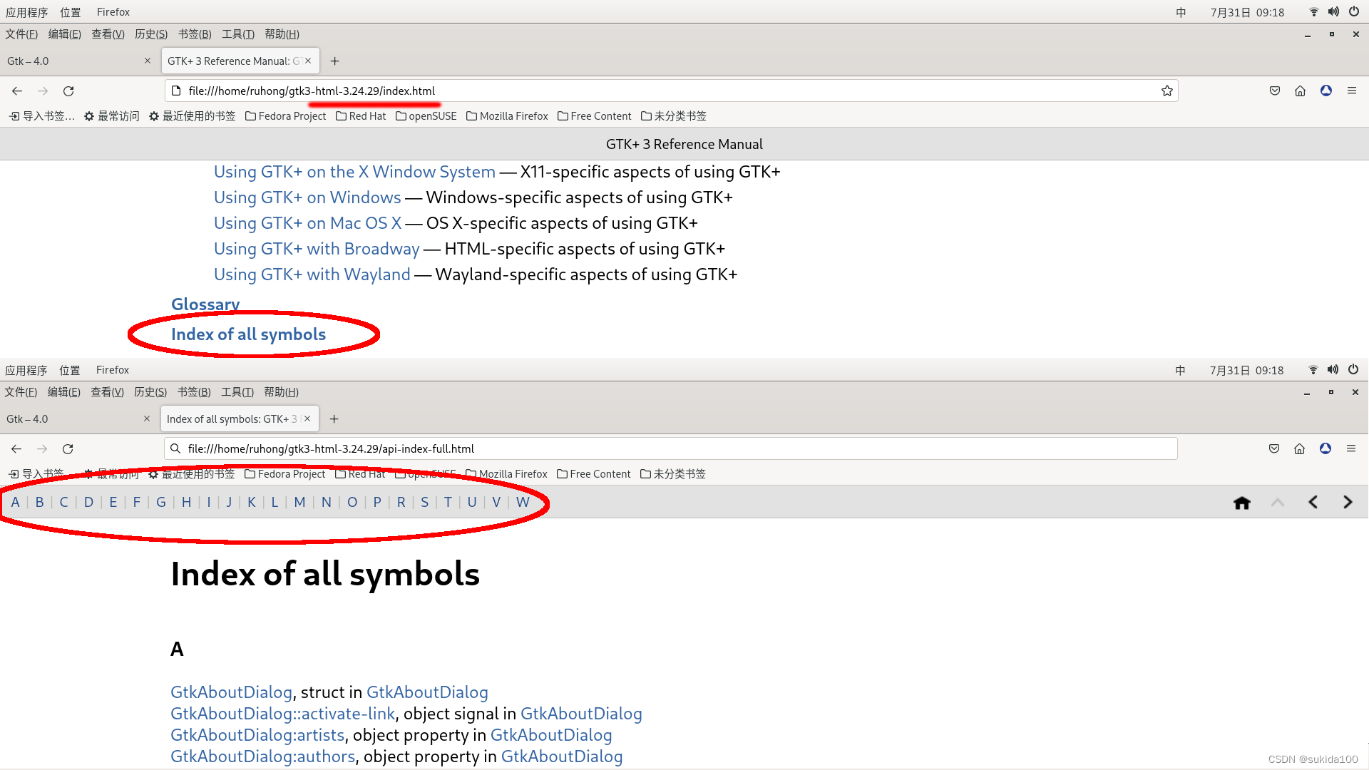Viewport: 1369px width, 770px height.
Task: Open docs start page with house icon
Action: click(1242, 503)
